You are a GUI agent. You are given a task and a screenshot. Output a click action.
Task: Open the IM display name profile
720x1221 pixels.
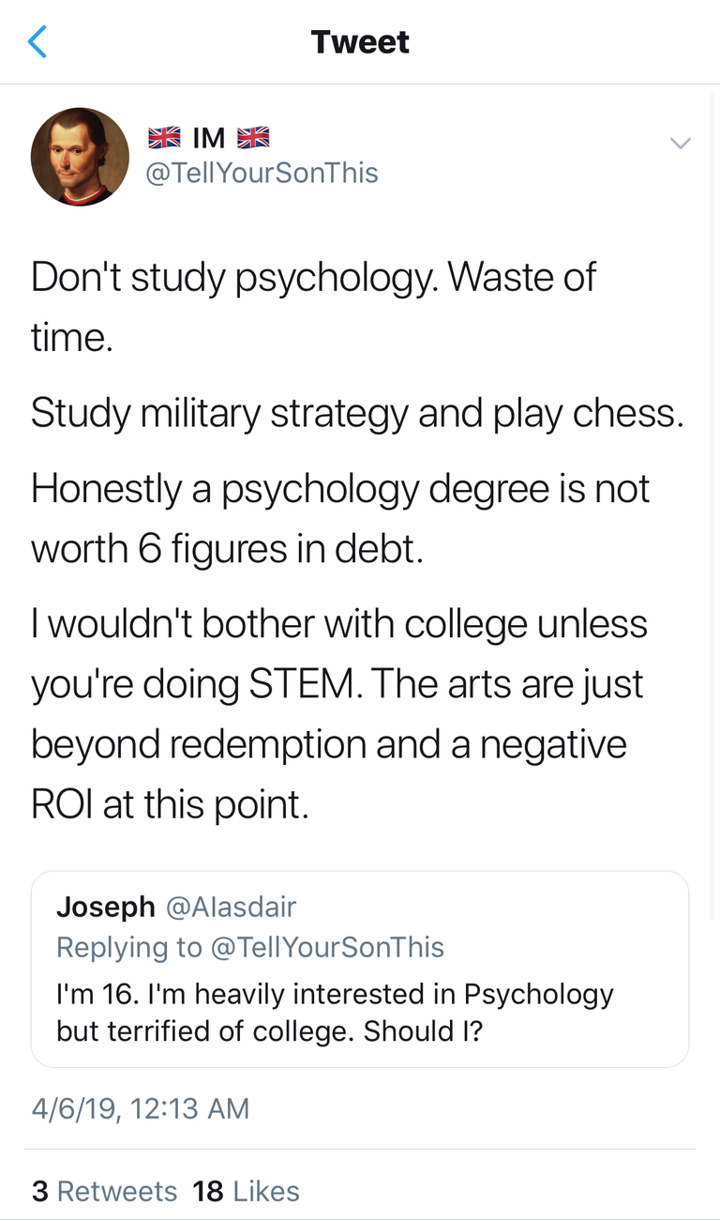209,138
